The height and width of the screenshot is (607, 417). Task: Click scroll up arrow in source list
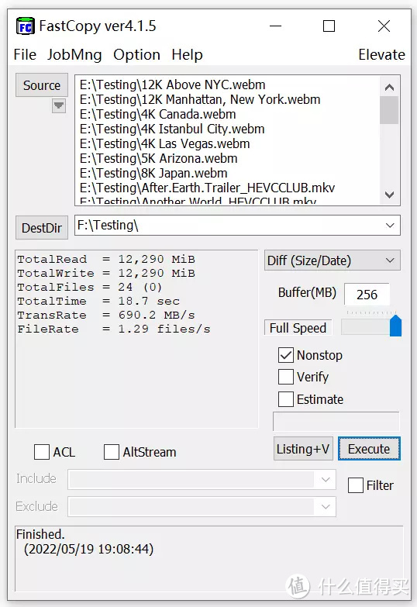pos(389,87)
